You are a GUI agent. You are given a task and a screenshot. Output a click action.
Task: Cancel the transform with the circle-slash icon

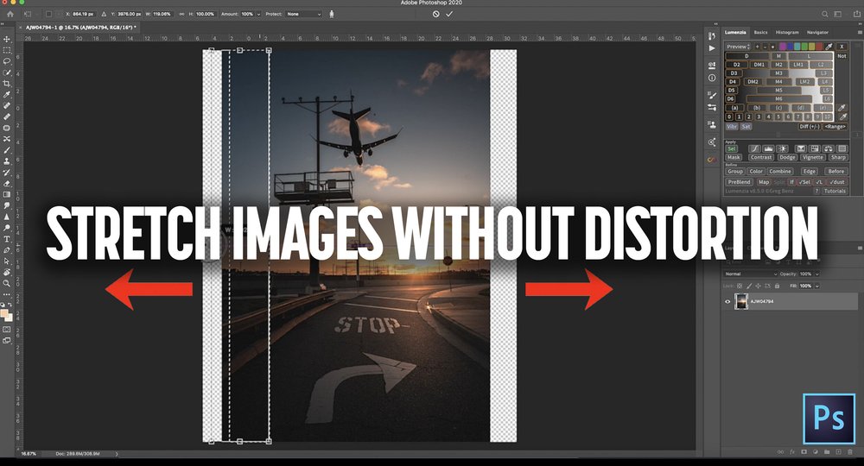[x=435, y=14]
